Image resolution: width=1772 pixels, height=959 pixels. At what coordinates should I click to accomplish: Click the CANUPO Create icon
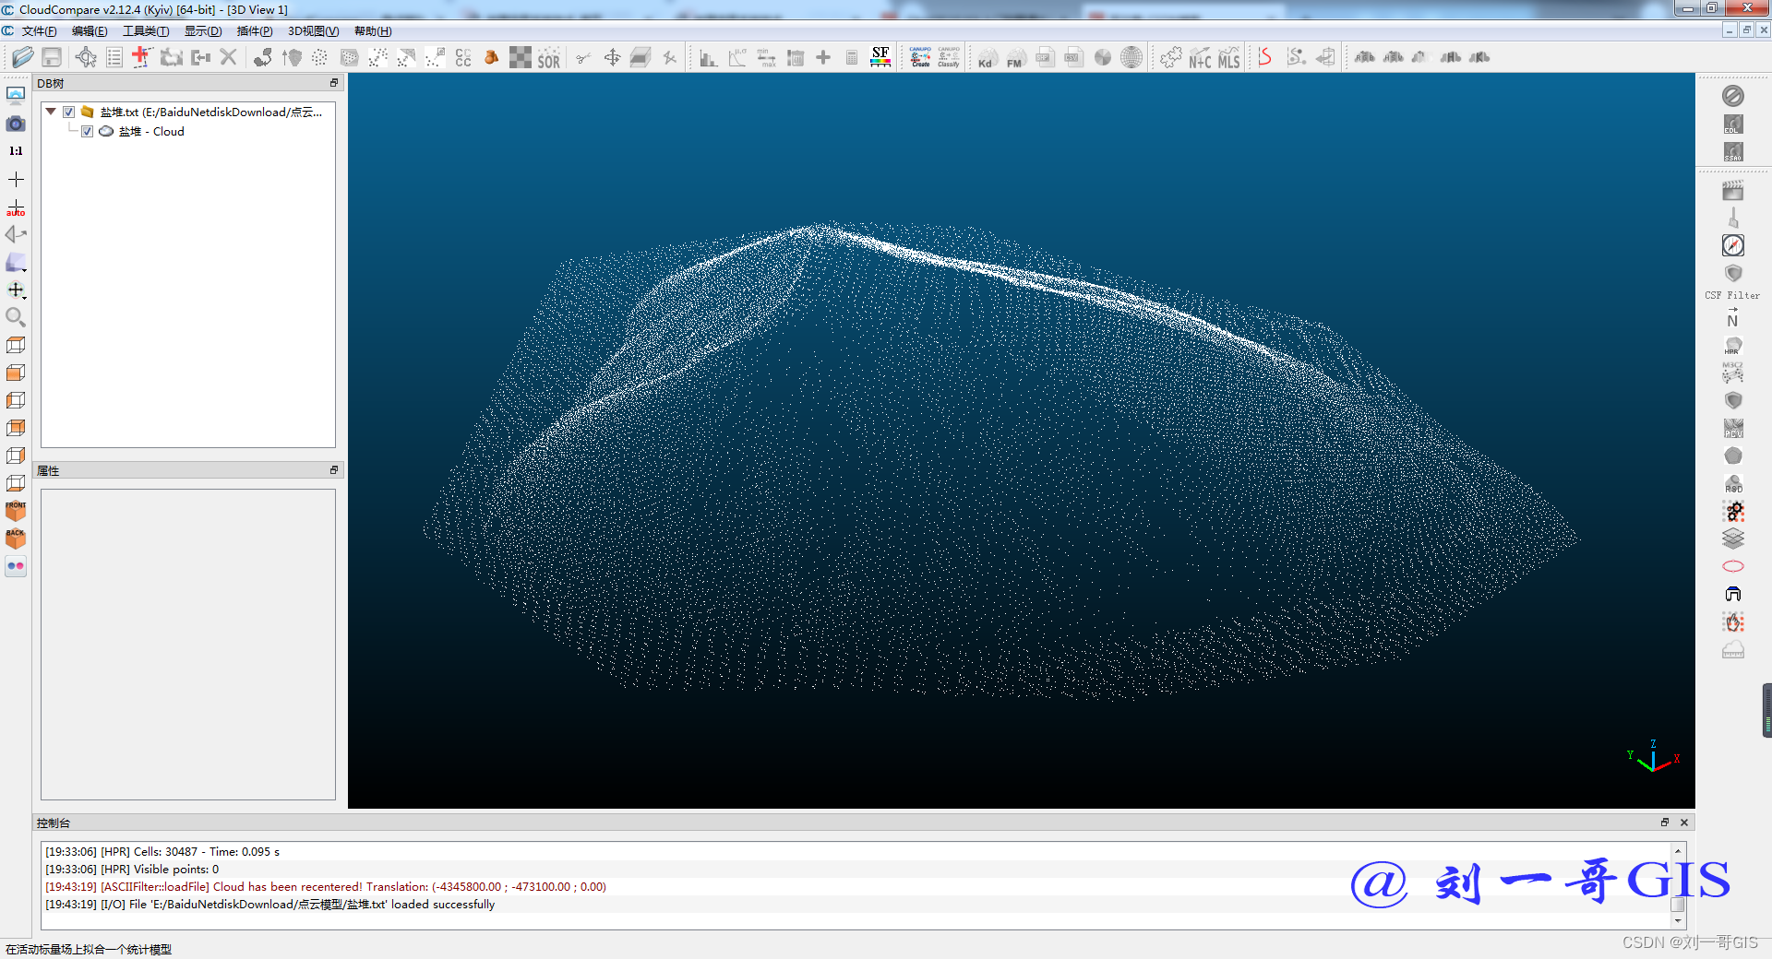click(920, 57)
